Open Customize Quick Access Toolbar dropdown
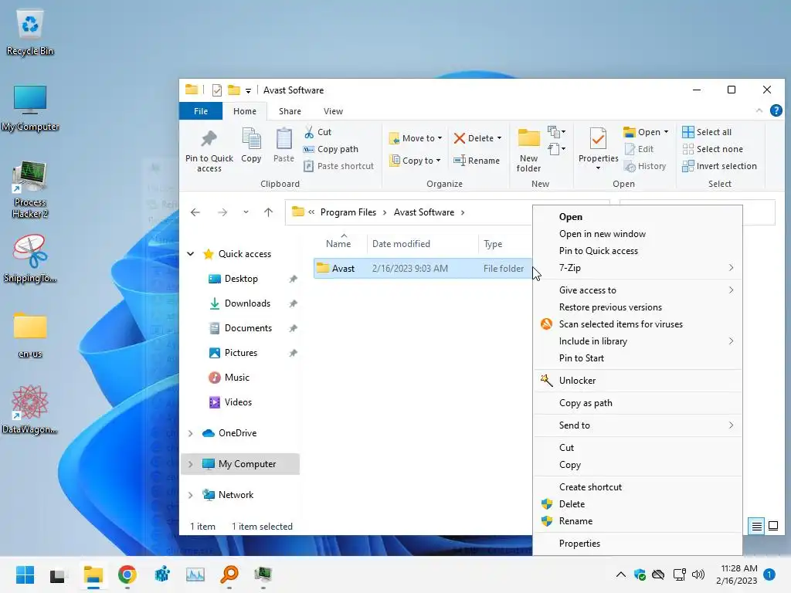 coord(248,91)
